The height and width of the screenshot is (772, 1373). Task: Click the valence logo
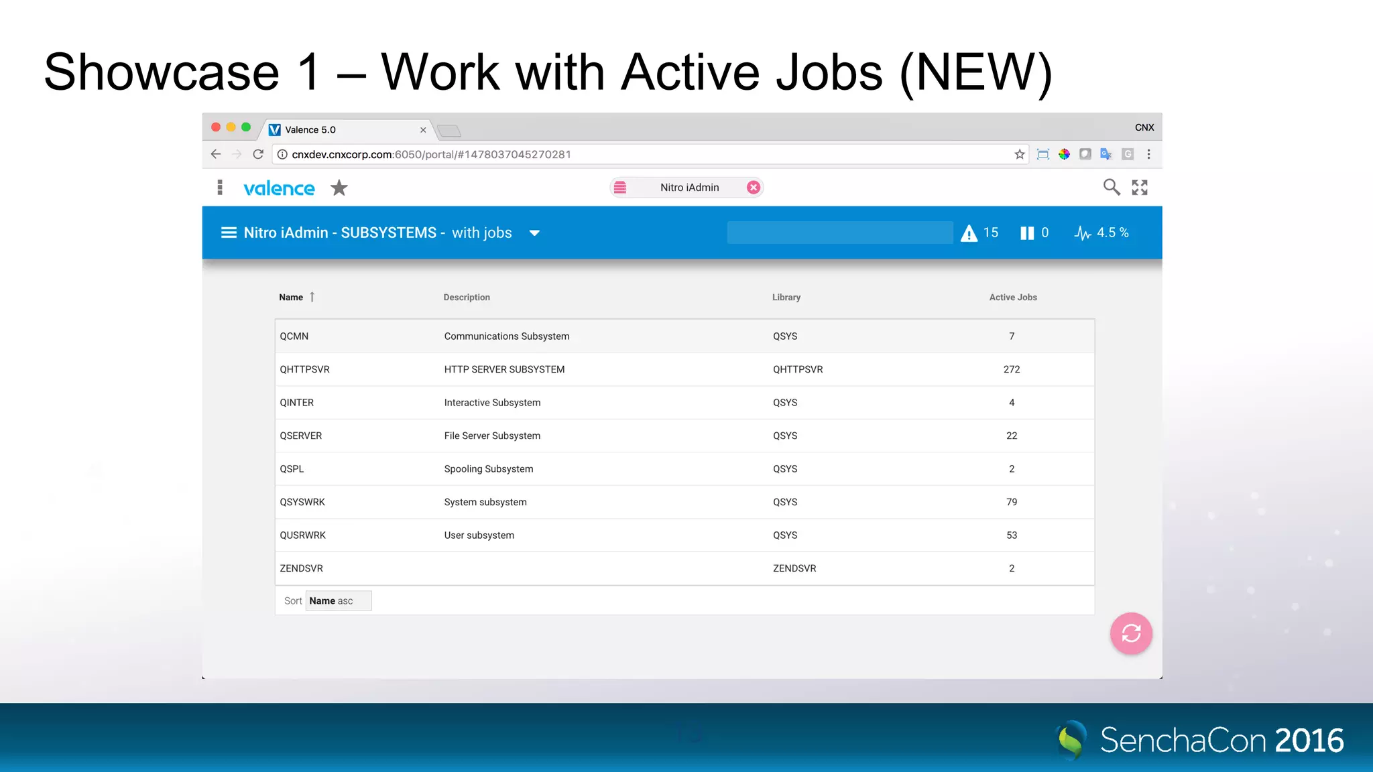click(279, 188)
